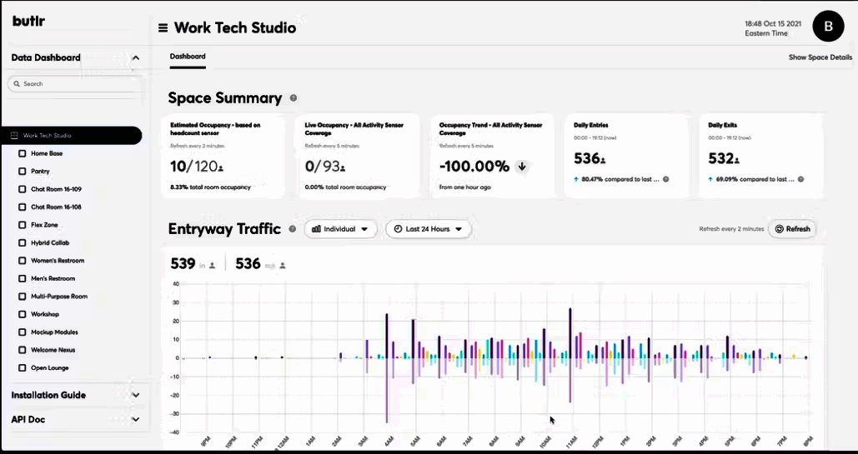Click the hamburger menu icon
The image size is (858, 454).
(163, 27)
